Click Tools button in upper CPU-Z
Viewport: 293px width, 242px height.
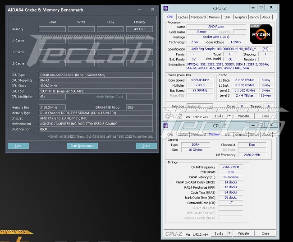pyautogui.click(x=219, y=116)
